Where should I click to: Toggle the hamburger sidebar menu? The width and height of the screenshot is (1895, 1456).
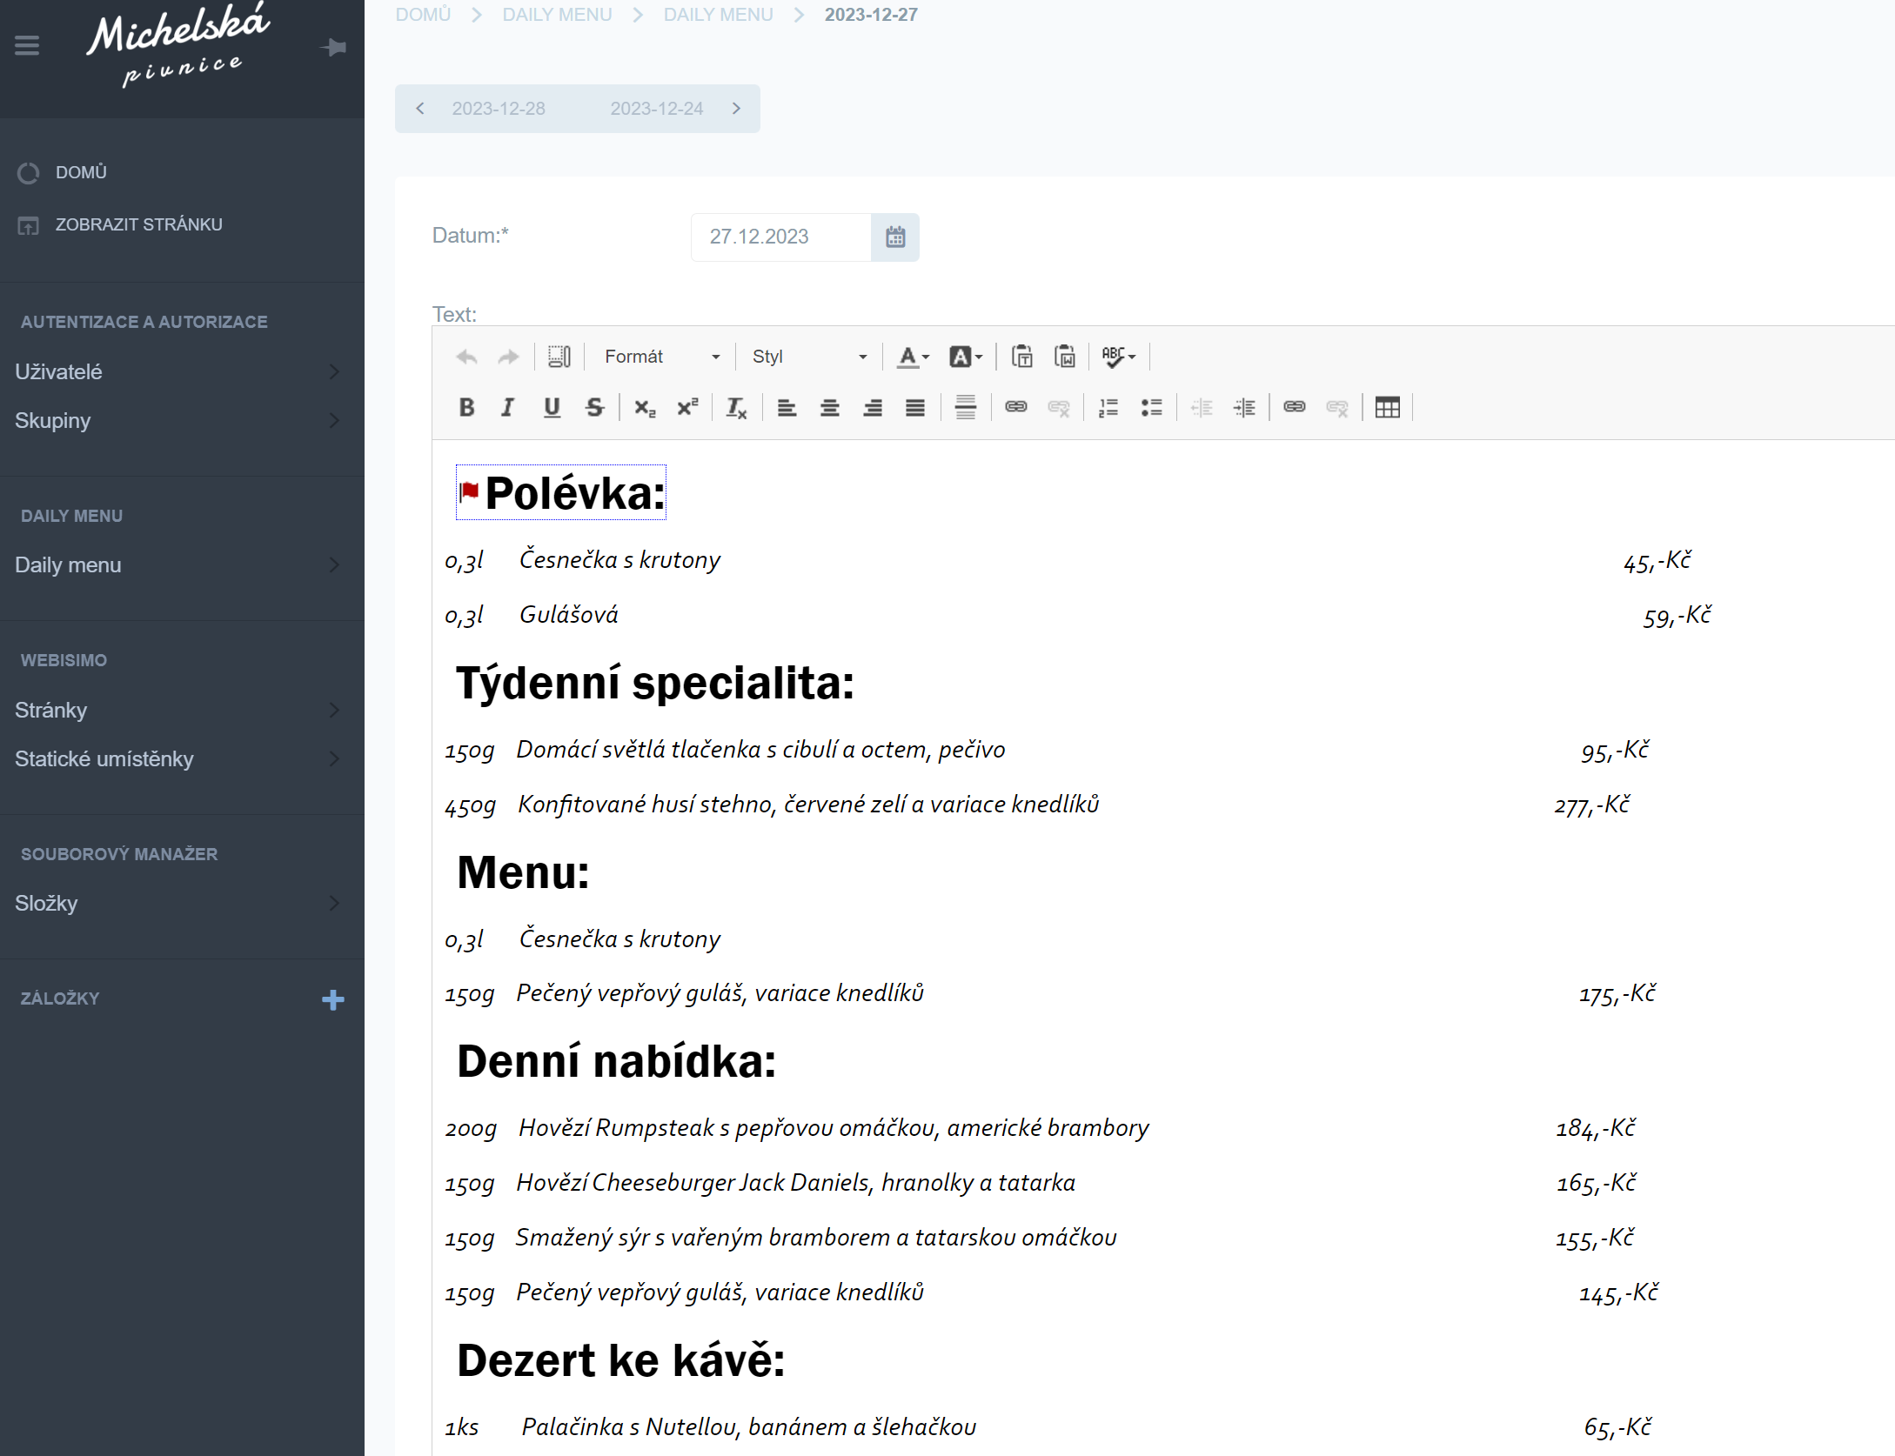pos(27,45)
